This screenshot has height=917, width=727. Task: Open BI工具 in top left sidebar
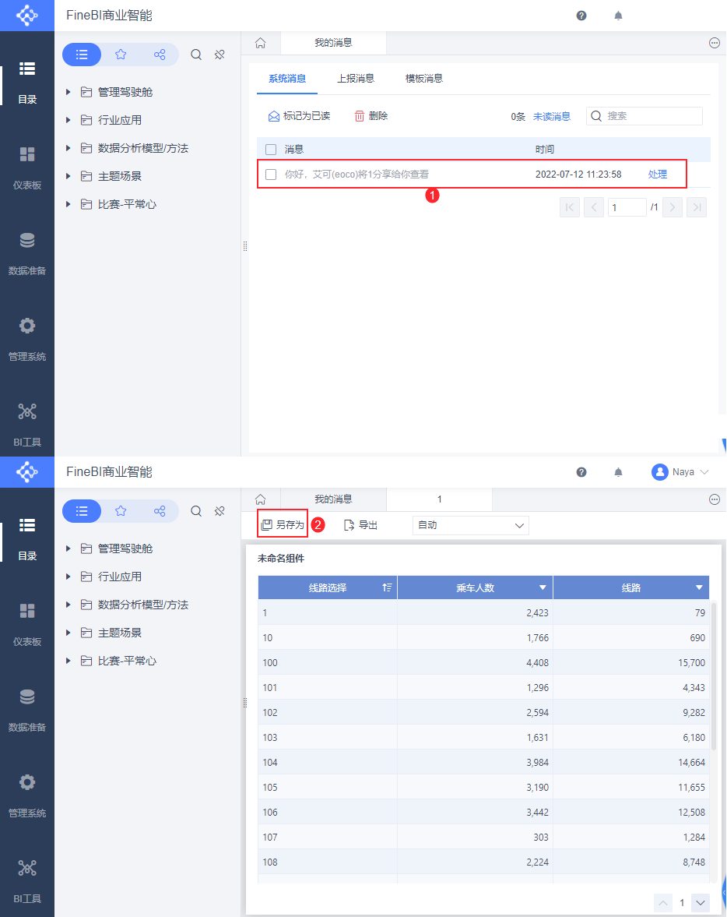[x=27, y=425]
